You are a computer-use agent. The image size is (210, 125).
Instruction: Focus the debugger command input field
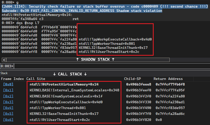point(112,66)
